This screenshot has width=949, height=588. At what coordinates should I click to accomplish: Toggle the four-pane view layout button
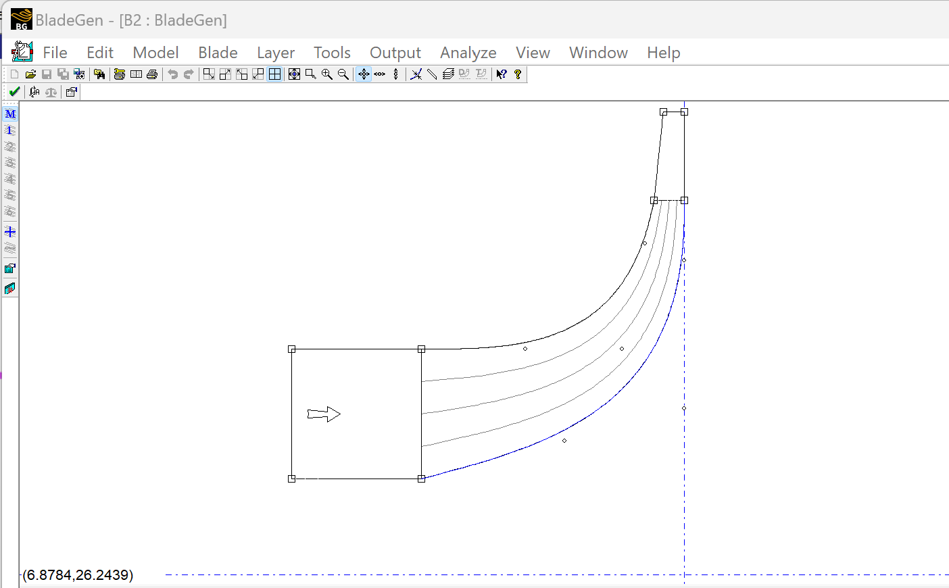tap(274, 74)
